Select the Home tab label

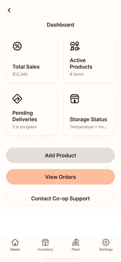click(x=15, y=249)
